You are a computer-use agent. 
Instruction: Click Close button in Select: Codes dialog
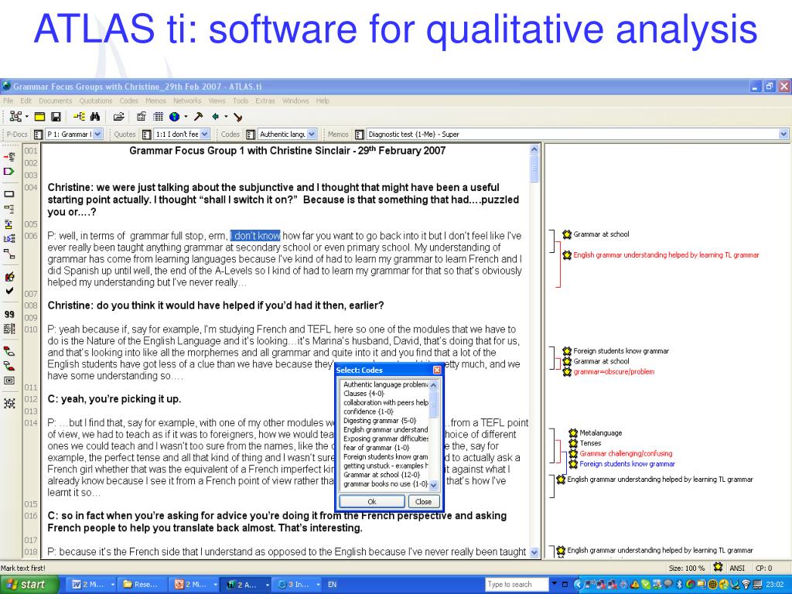(x=423, y=501)
